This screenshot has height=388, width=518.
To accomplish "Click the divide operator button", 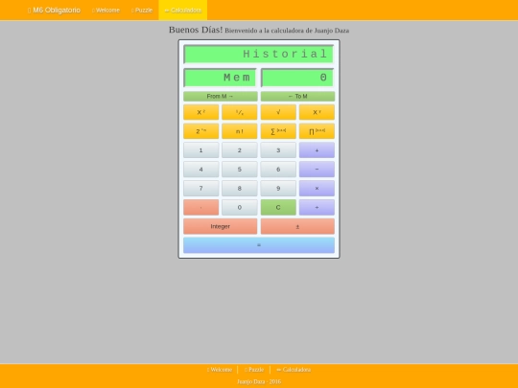I will 317,207.
